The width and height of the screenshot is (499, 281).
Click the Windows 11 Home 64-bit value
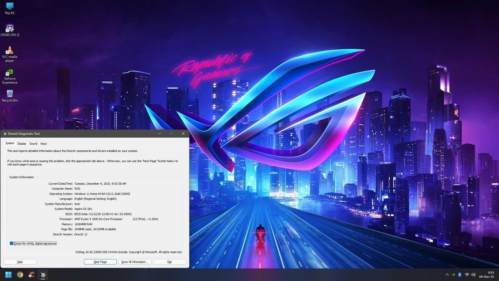click(x=102, y=194)
